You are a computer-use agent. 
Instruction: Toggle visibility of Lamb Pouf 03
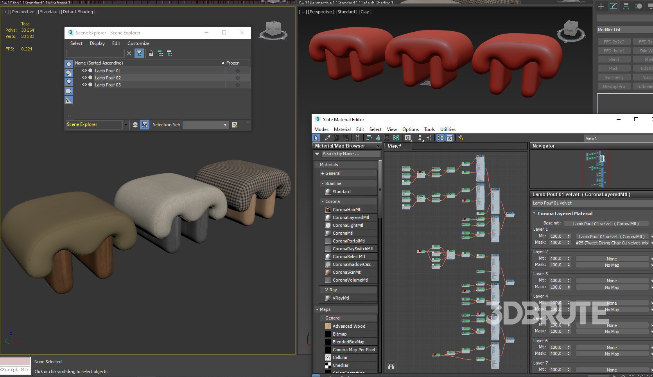tap(84, 85)
